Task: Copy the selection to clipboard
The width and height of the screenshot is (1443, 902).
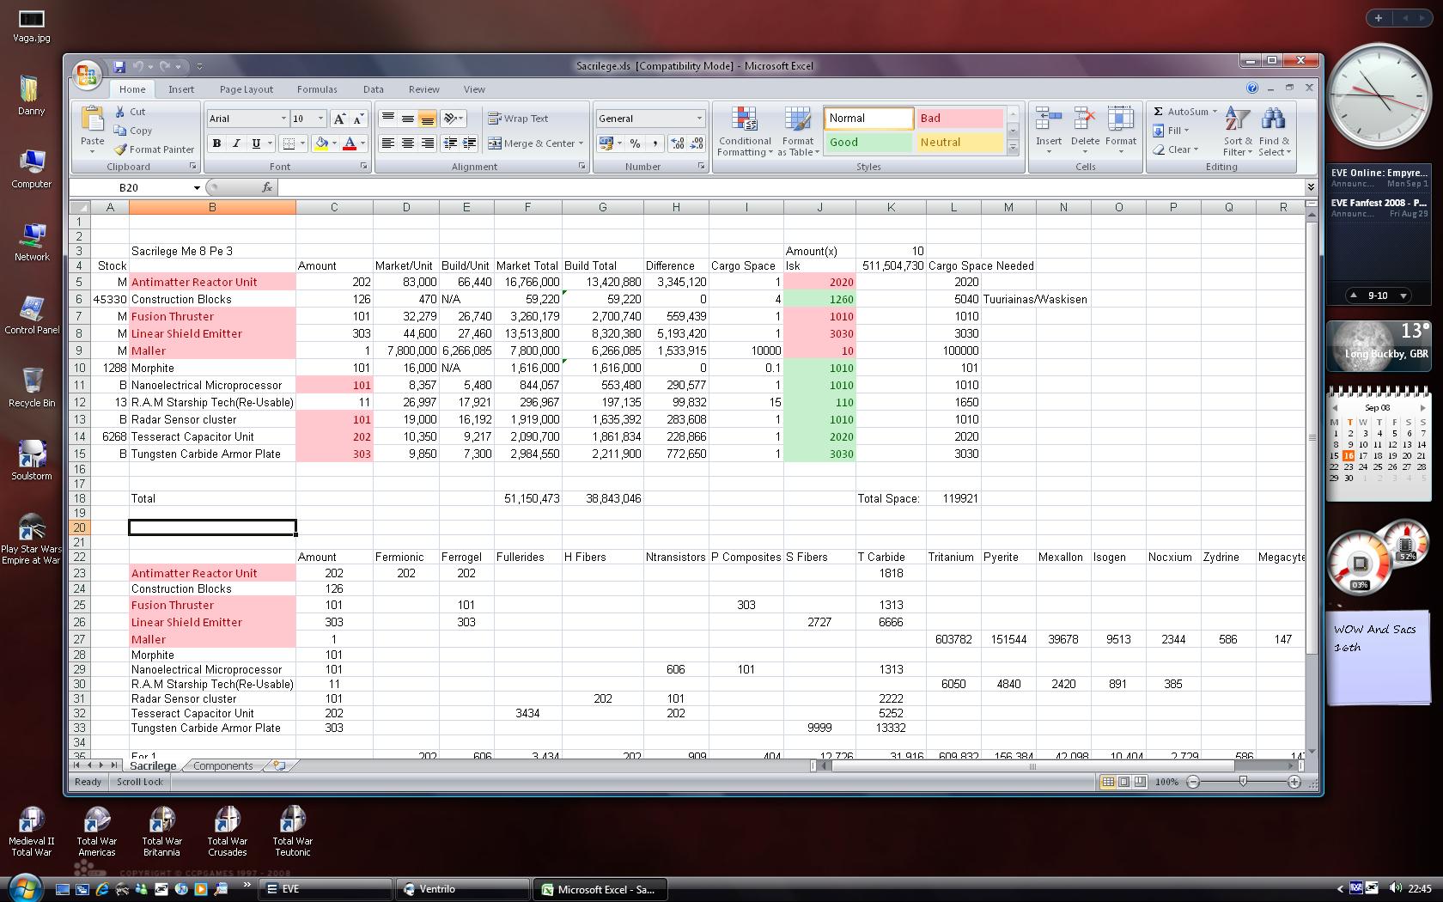Action: (133, 131)
